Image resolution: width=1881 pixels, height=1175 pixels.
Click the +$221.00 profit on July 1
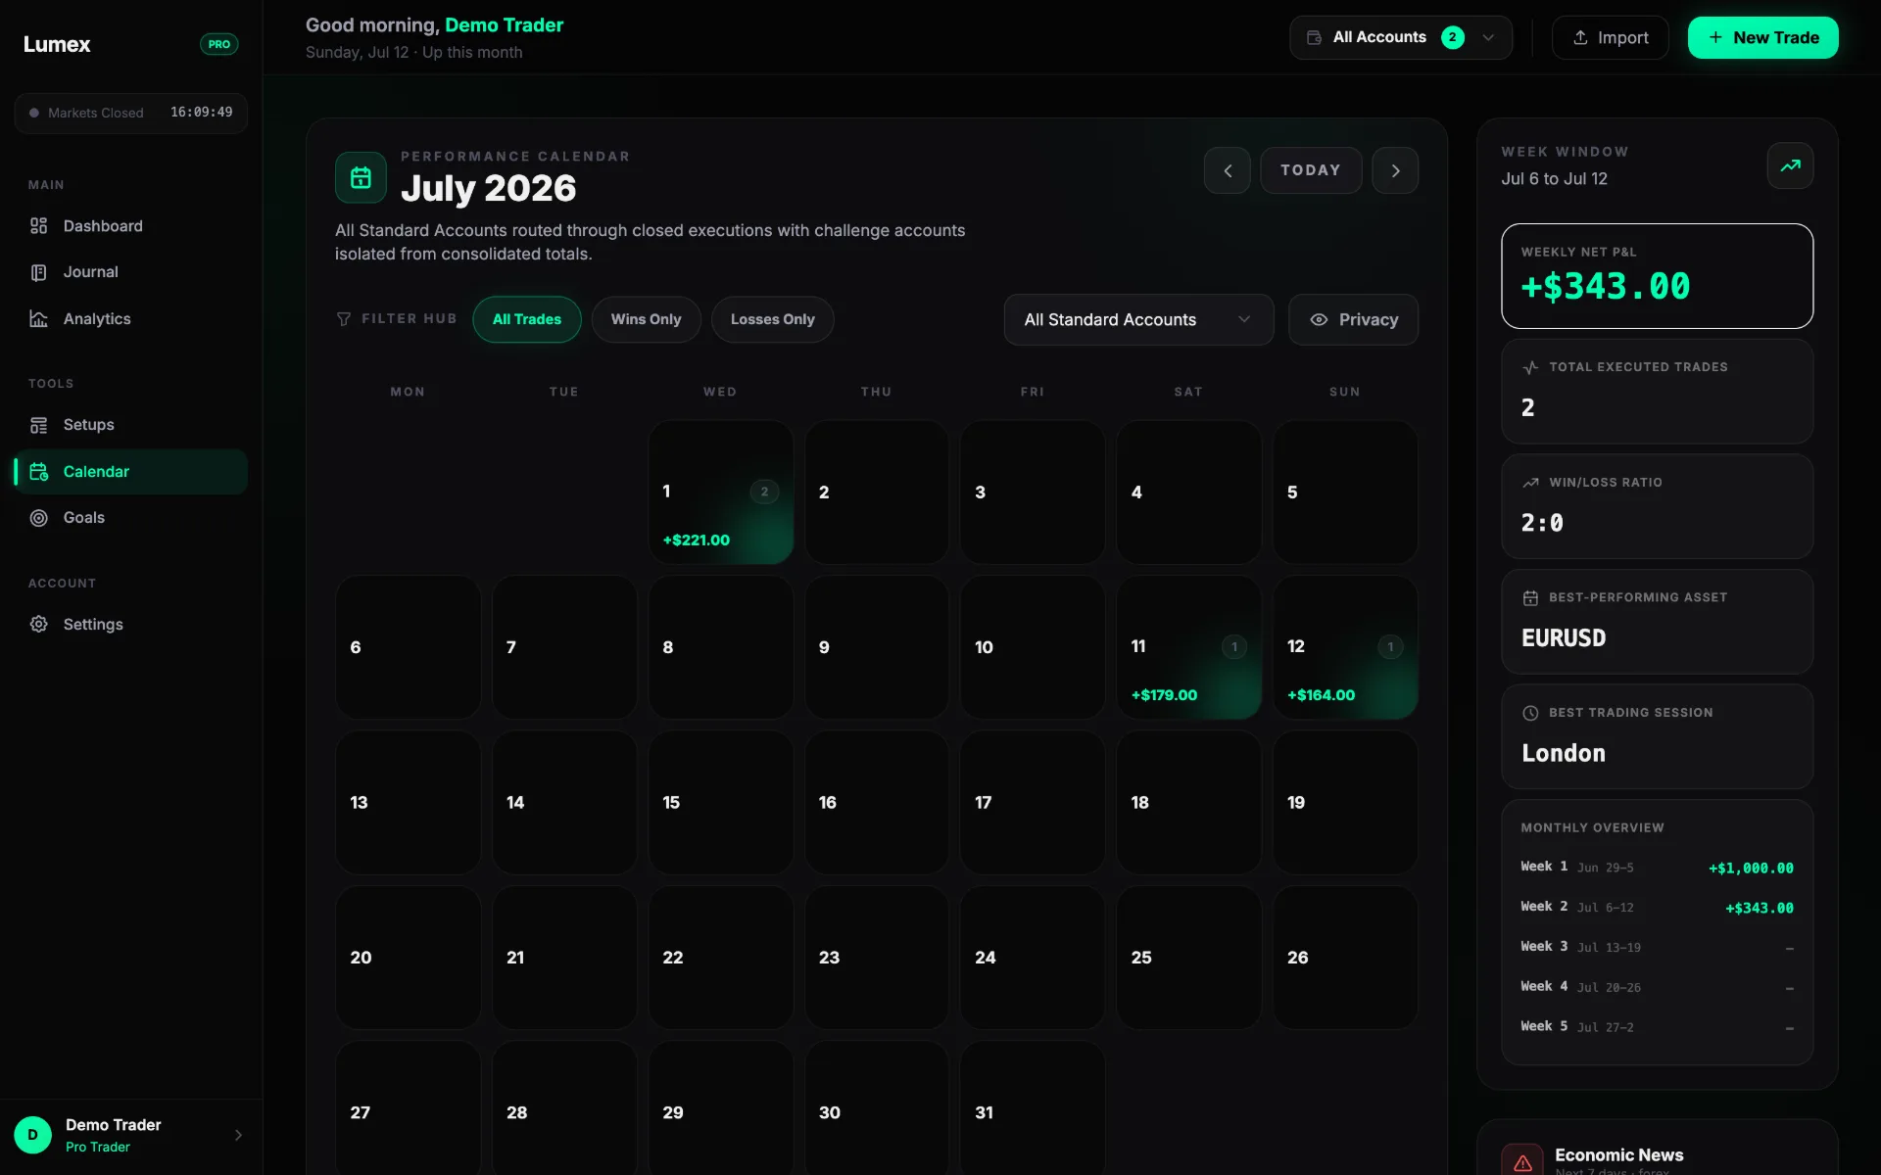pyautogui.click(x=697, y=540)
